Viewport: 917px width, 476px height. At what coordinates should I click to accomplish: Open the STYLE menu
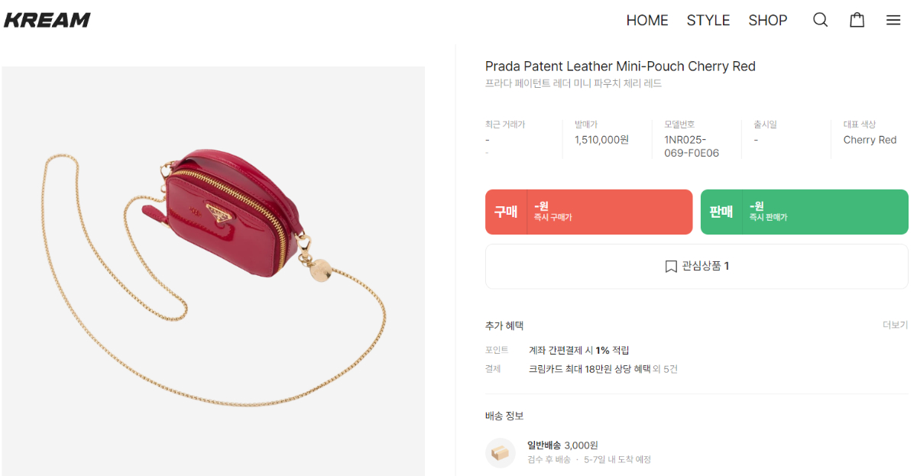point(708,21)
